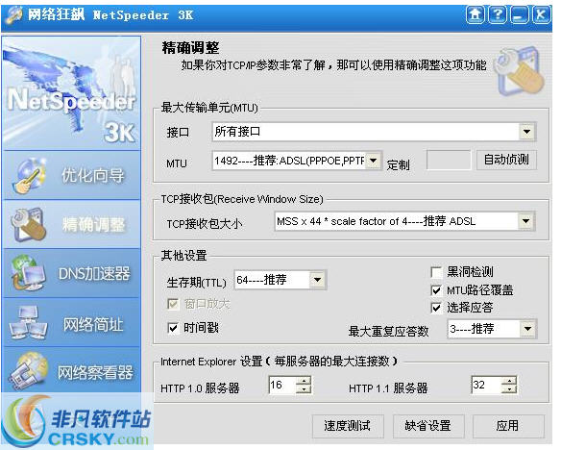This screenshot has width=561, height=450.
Task: Increase HTTP 1.0 服务器 connections with up arrow
Action: tap(304, 381)
